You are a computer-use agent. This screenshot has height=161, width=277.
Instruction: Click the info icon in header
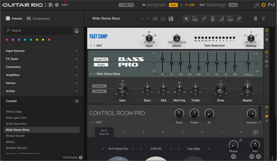pos(57,5)
